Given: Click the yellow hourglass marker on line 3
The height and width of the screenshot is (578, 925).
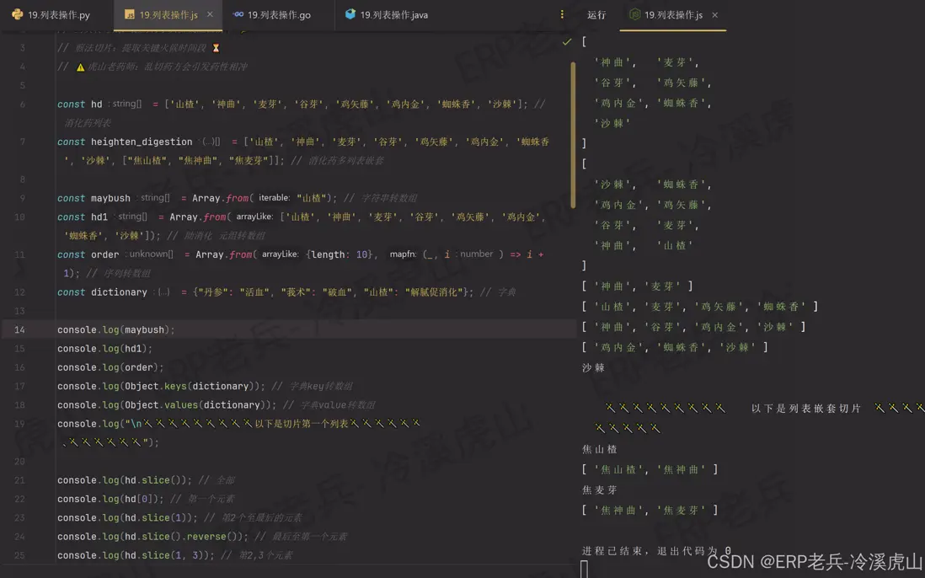Looking at the screenshot, I should coord(215,49).
